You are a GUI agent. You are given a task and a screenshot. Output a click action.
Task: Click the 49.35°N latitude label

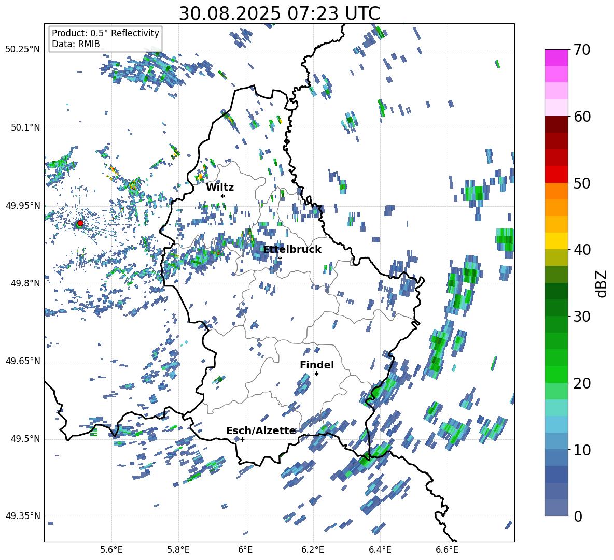(23, 516)
